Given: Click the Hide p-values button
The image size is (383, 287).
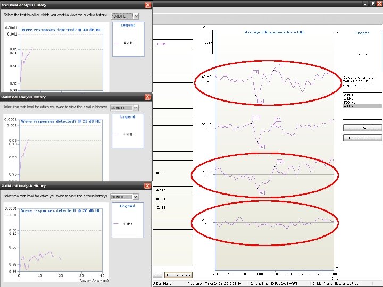Looking at the screenshot, I should 178,275.
